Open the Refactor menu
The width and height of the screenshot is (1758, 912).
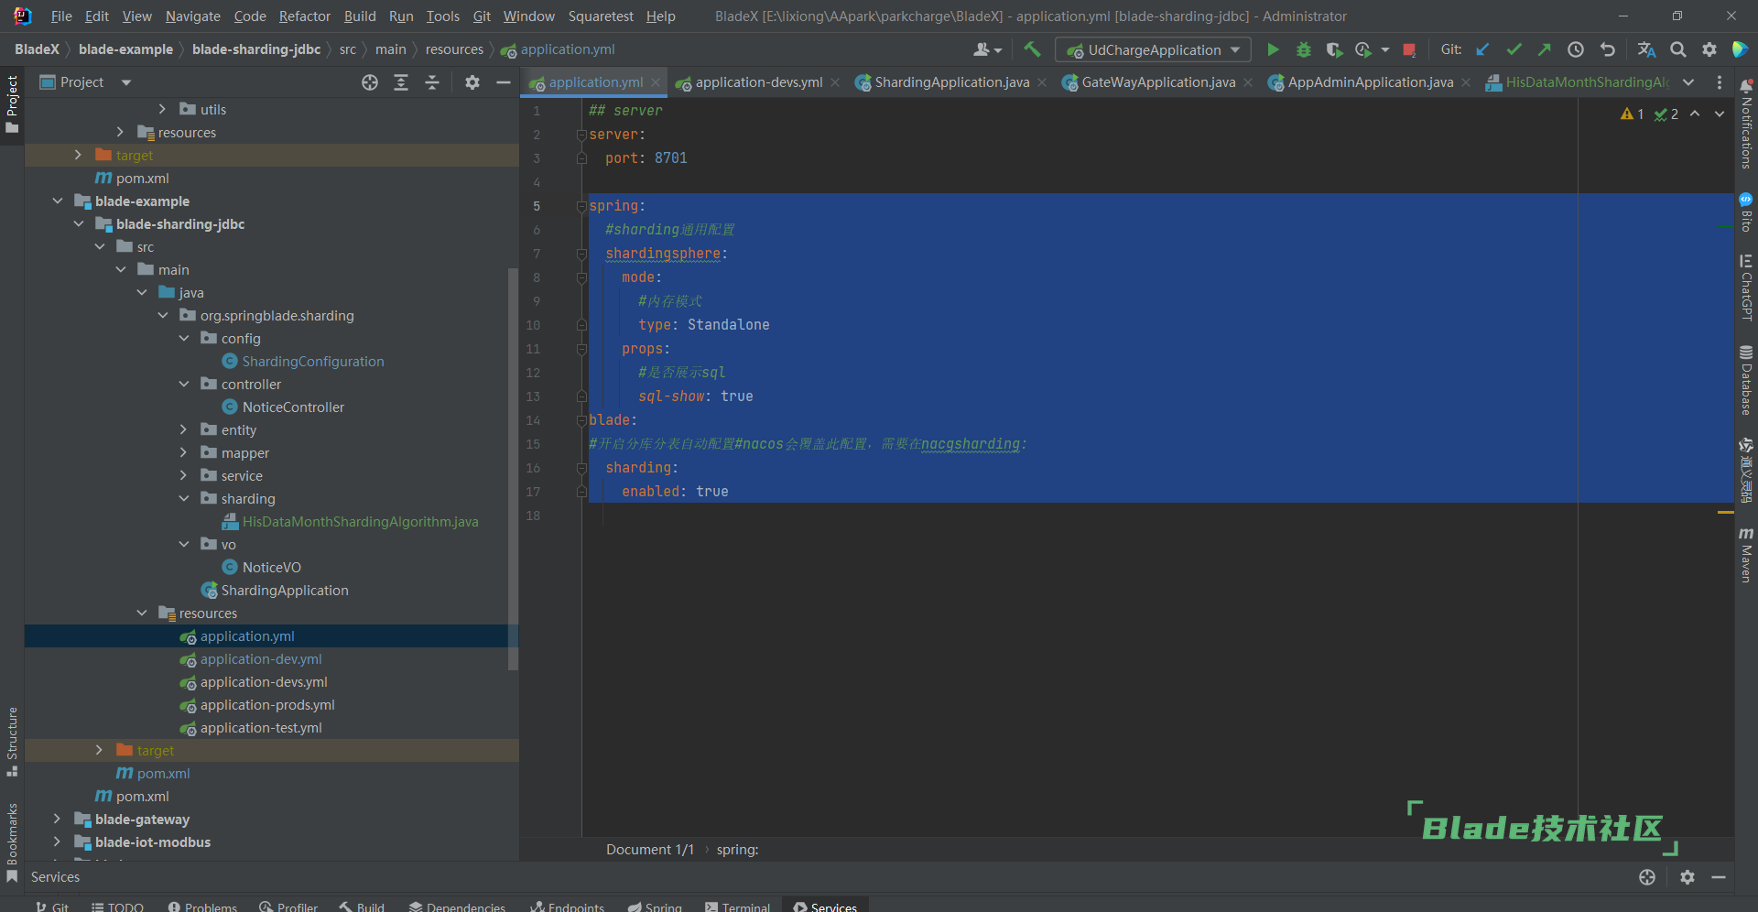[x=304, y=16]
